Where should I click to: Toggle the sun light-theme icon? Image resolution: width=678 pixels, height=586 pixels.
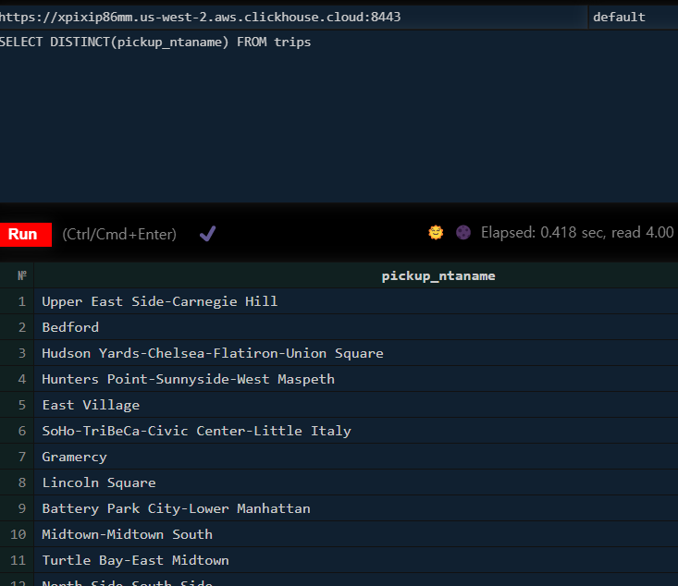point(436,233)
